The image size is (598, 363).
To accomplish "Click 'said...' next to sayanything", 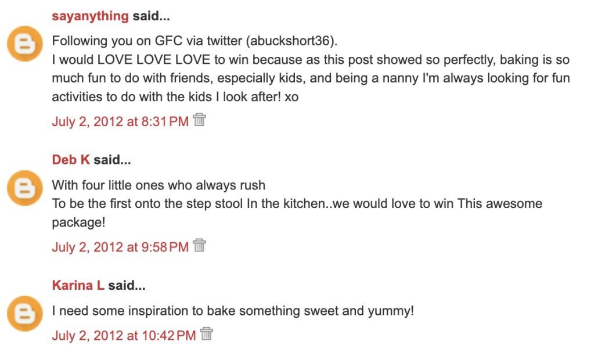I will pos(151,16).
